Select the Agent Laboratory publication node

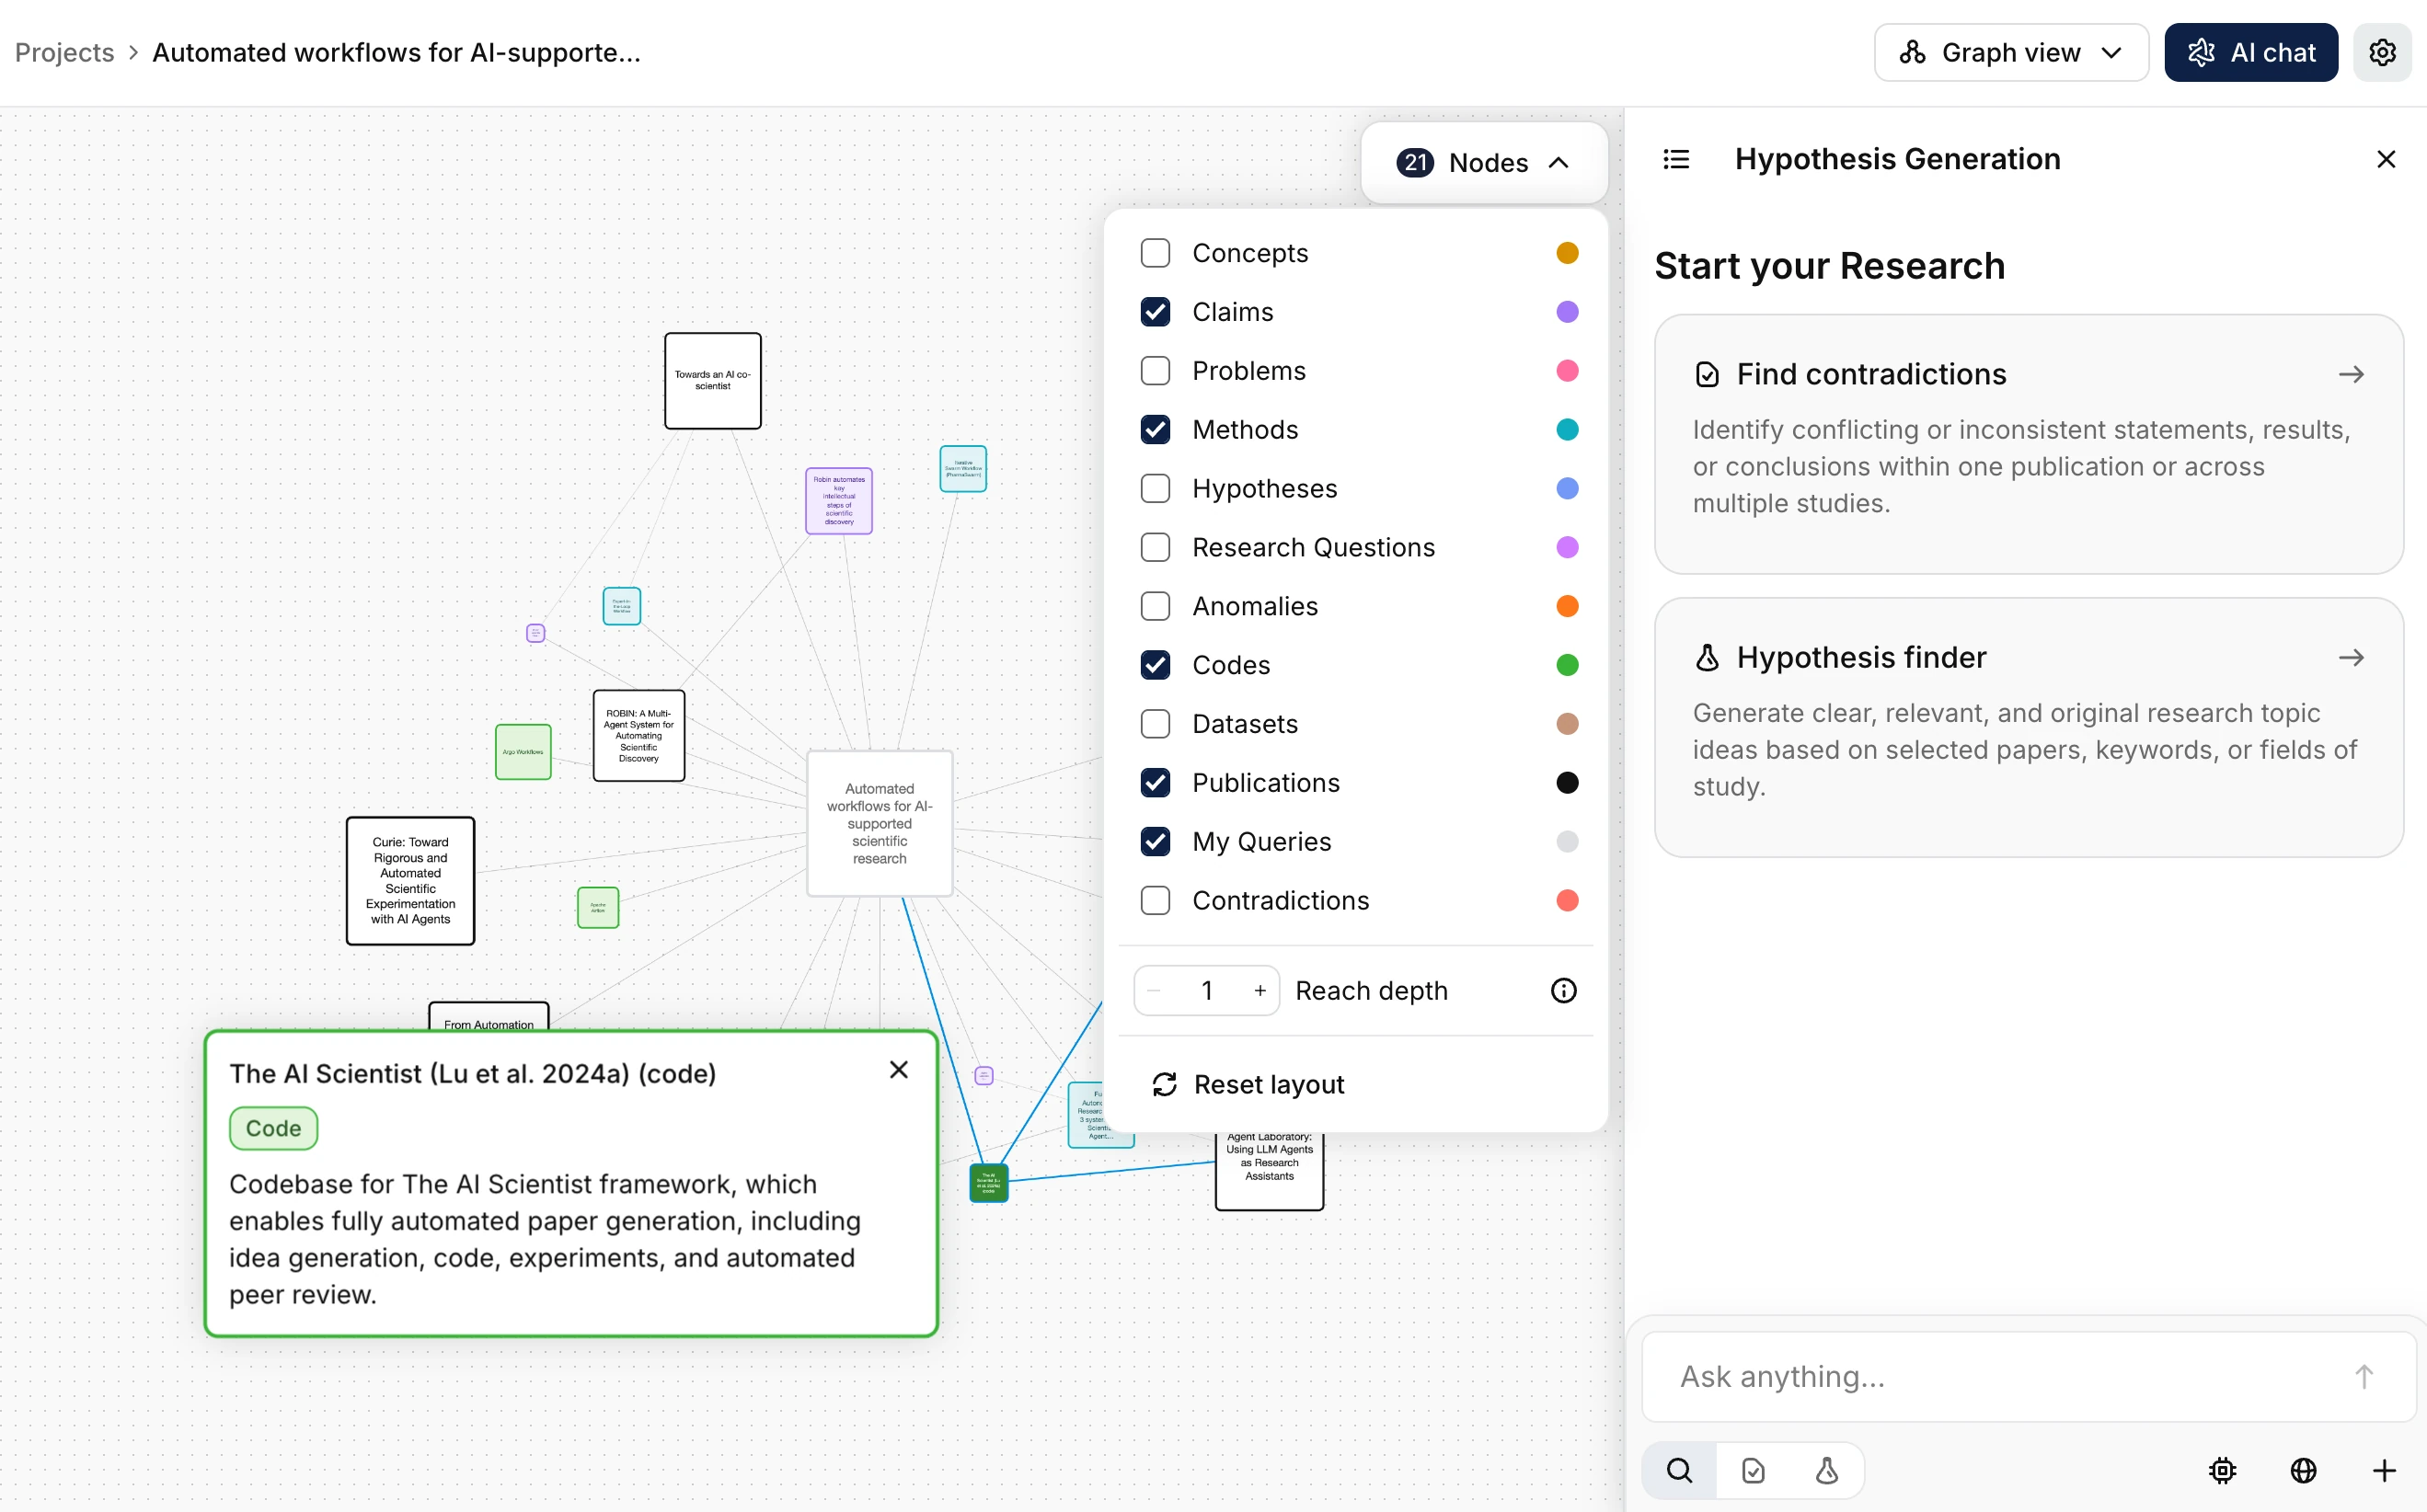tap(1269, 1170)
